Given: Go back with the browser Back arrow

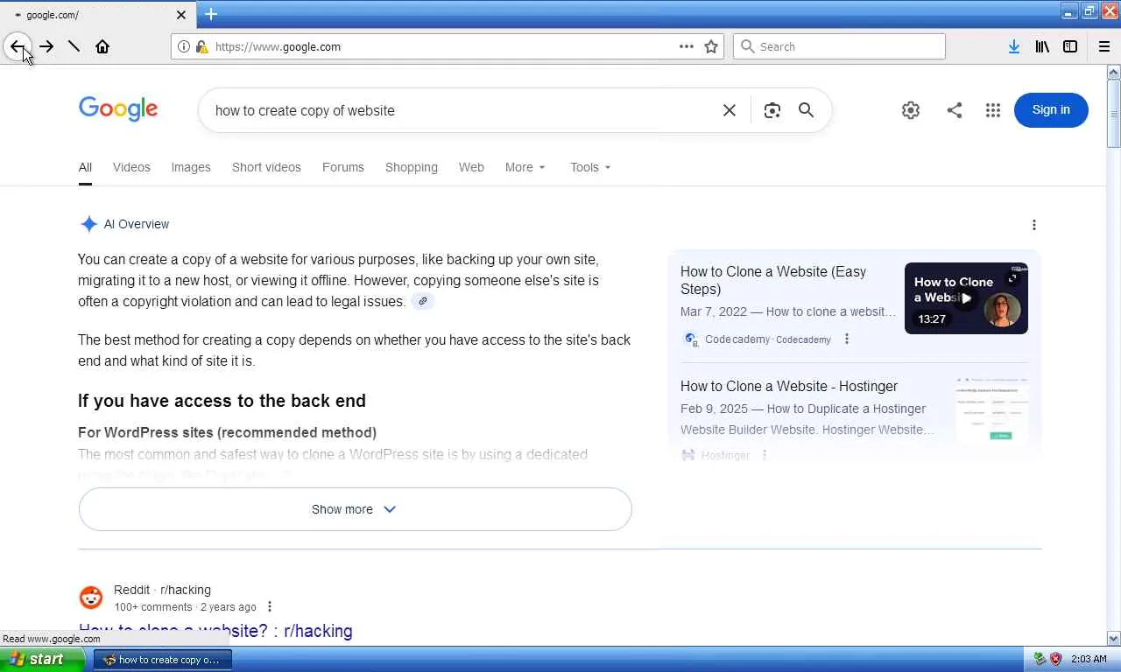Looking at the screenshot, I should [x=18, y=46].
